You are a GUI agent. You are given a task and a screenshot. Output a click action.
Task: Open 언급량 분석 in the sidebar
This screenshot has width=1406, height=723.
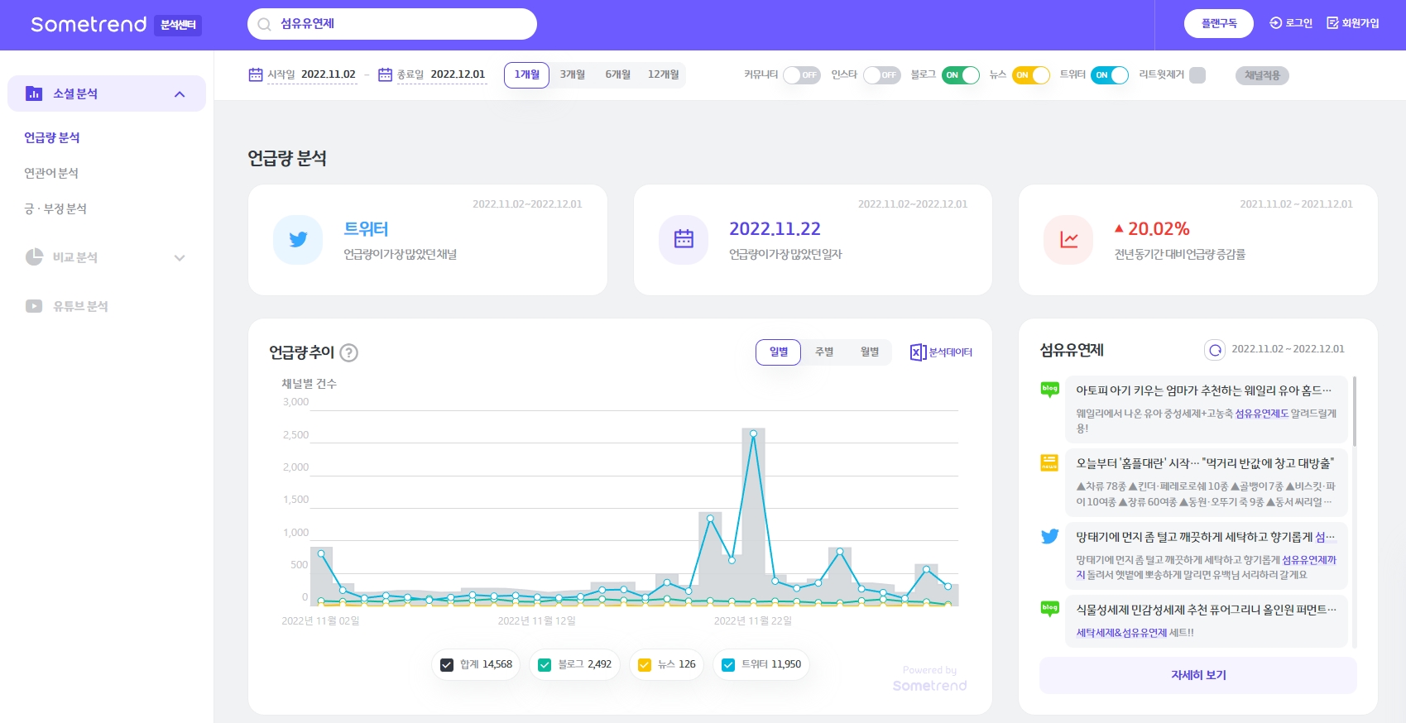[x=52, y=137]
